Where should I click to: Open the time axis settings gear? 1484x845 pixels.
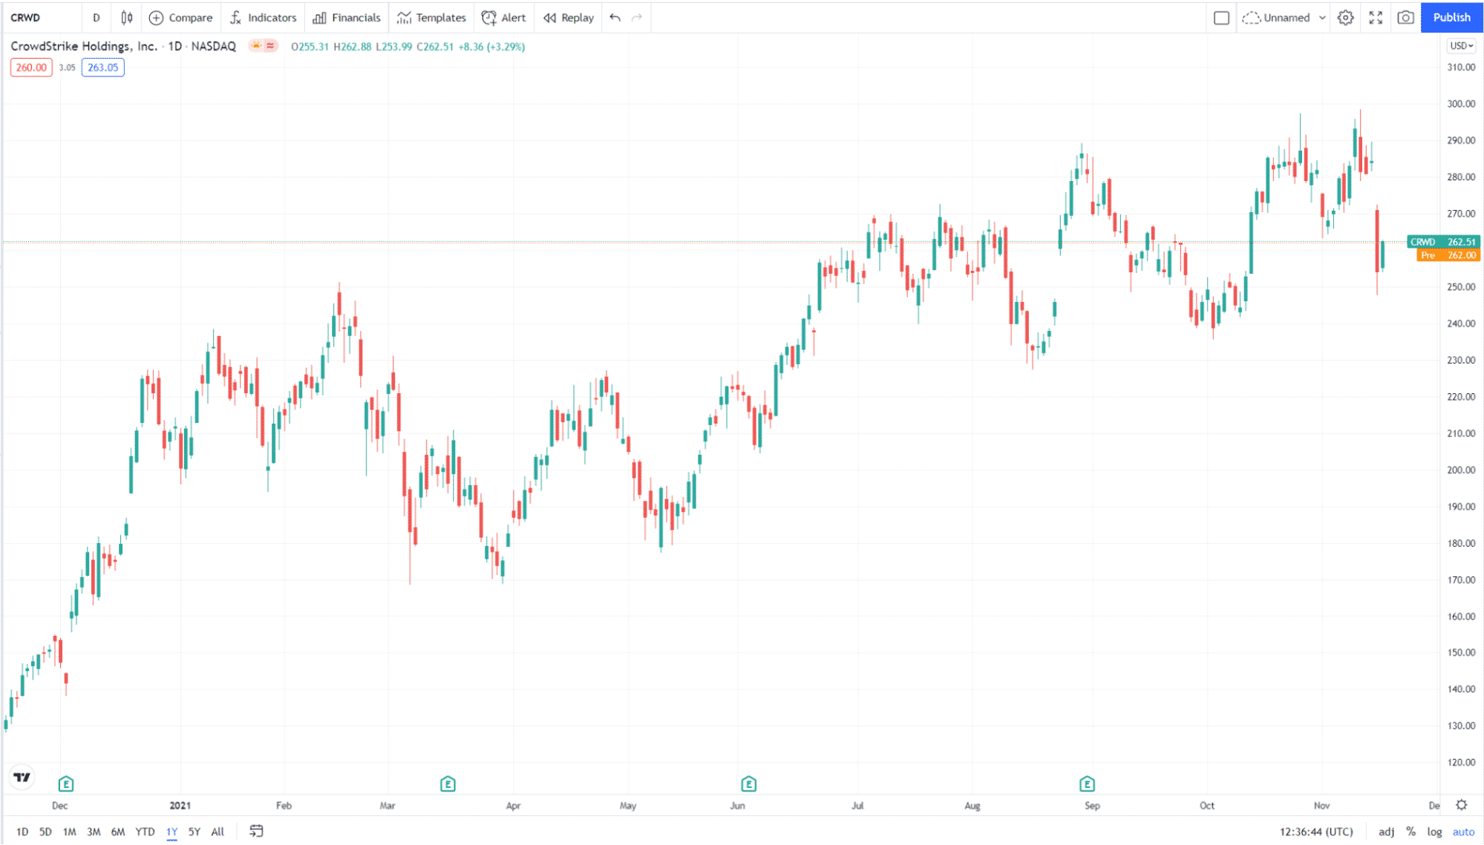pyautogui.click(x=1461, y=805)
